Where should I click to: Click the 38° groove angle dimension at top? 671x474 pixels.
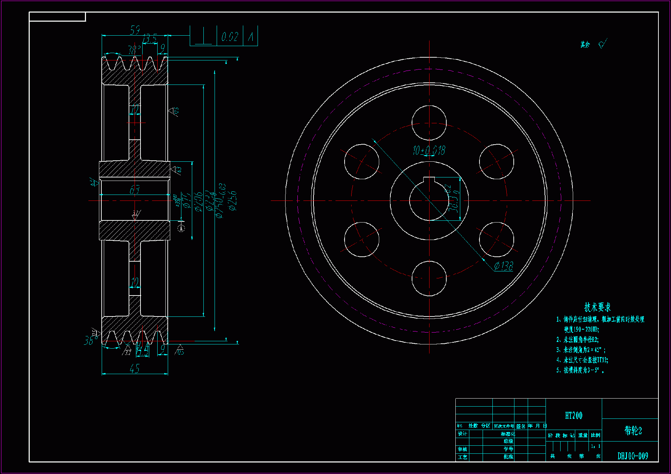[x=134, y=50]
